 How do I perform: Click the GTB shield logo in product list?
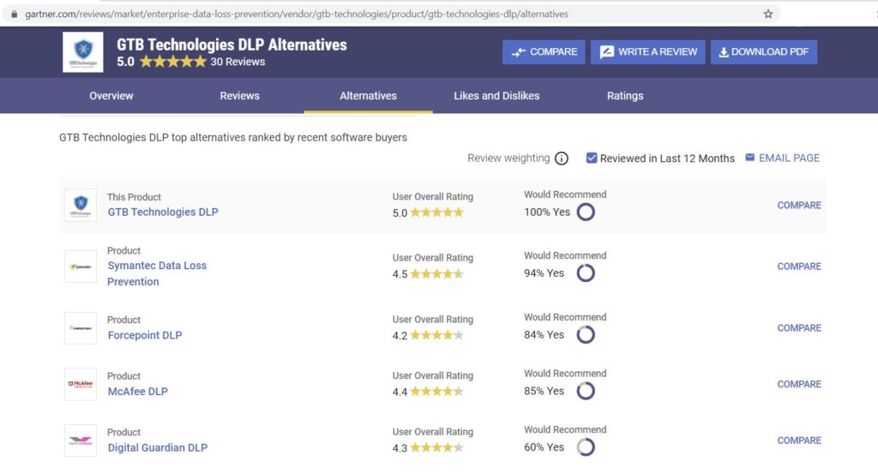[x=81, y=206]
